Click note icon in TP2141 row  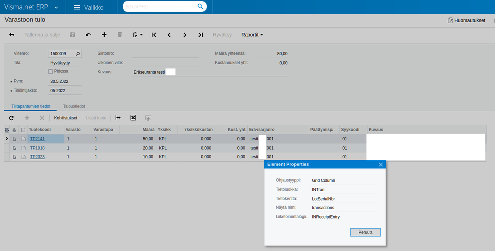click(23, 139)
